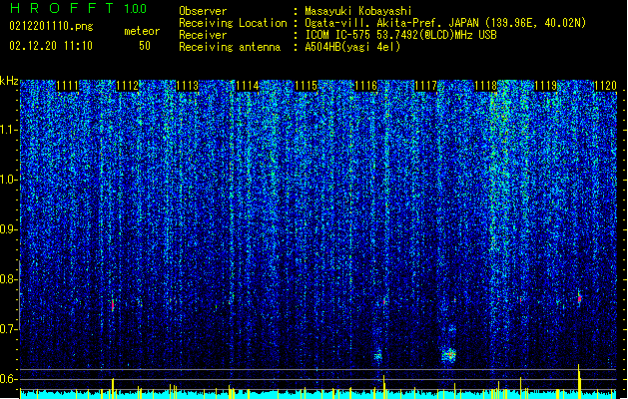Click the small meteor echo blob near 1116
The height and width of the screenshot is (399, 628).
coord(378,355)
